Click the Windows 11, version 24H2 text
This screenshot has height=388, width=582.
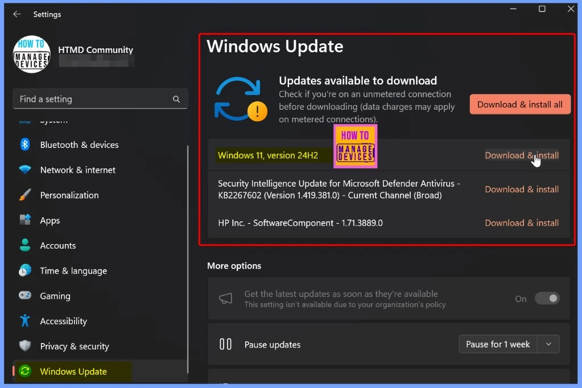click(267, 155)
